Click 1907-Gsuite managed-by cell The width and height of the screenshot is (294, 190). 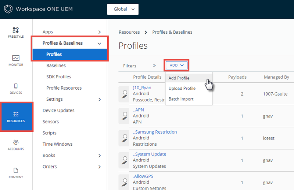point(275,94)
